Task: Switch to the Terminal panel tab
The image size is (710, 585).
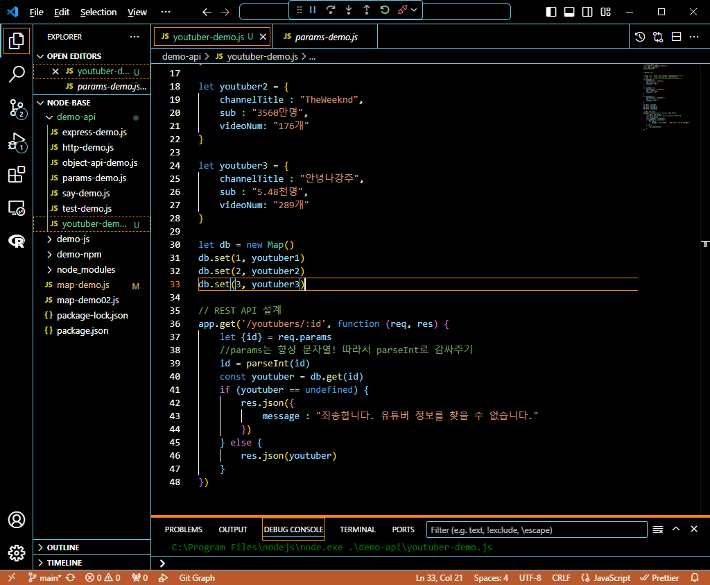Action: [x=357, y=529]
